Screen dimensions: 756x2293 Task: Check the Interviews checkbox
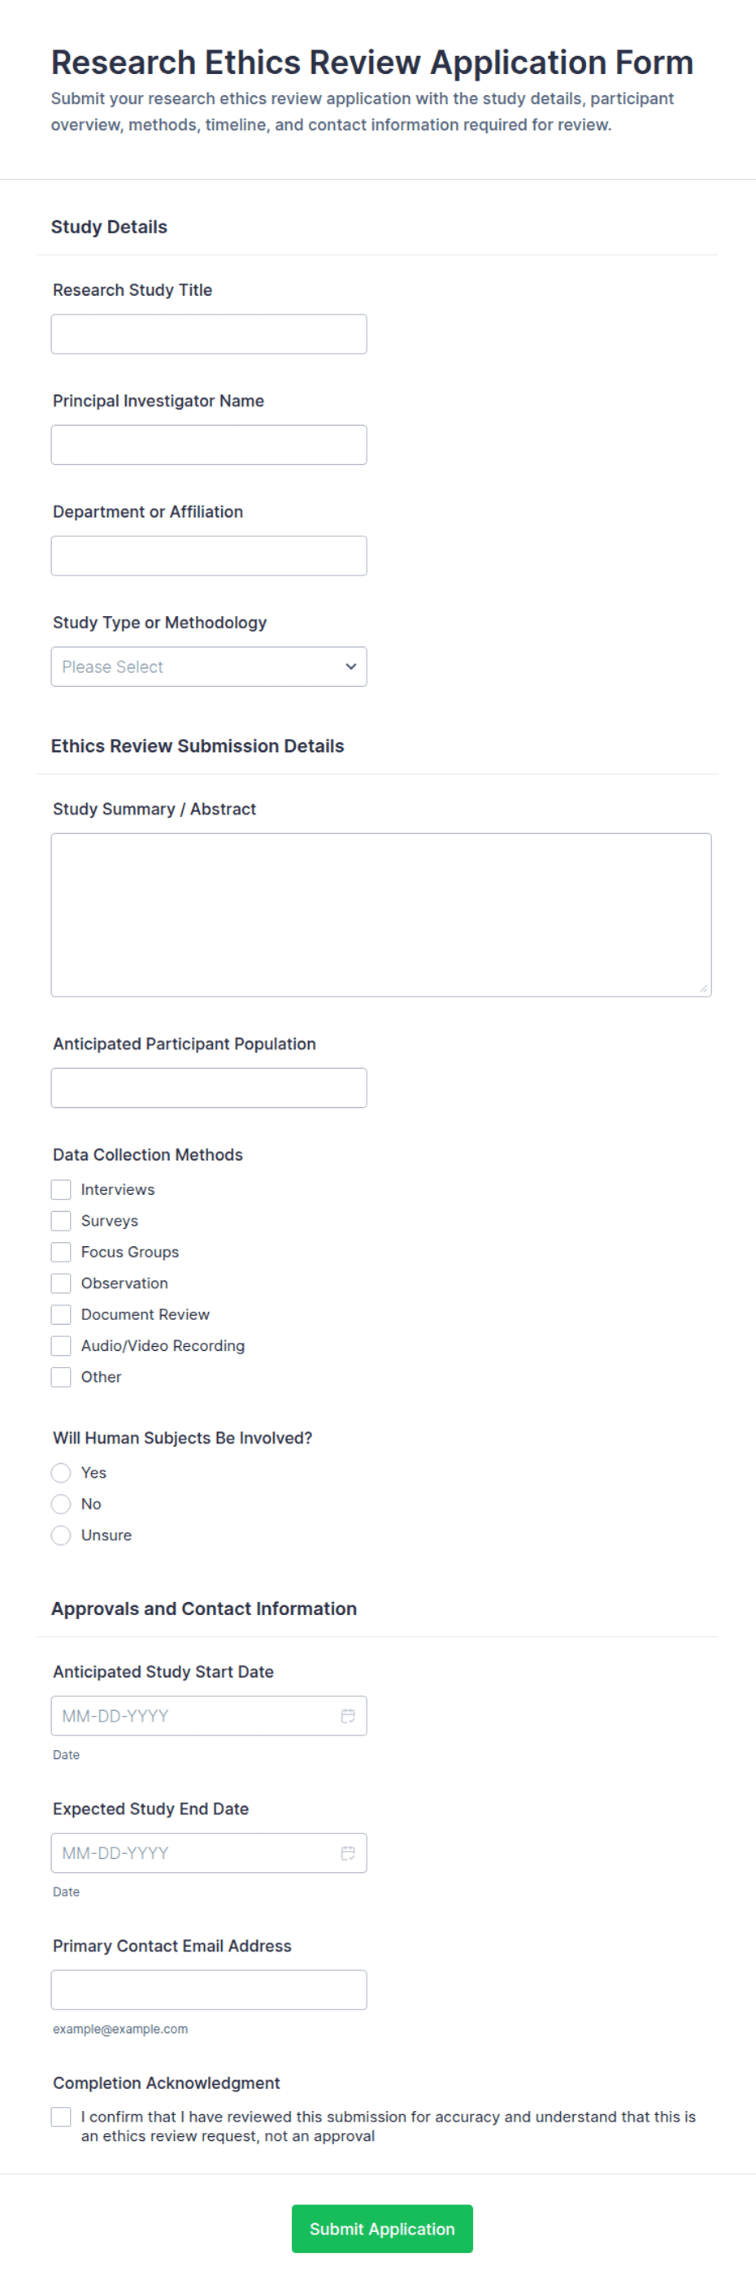pos(60,1189)
